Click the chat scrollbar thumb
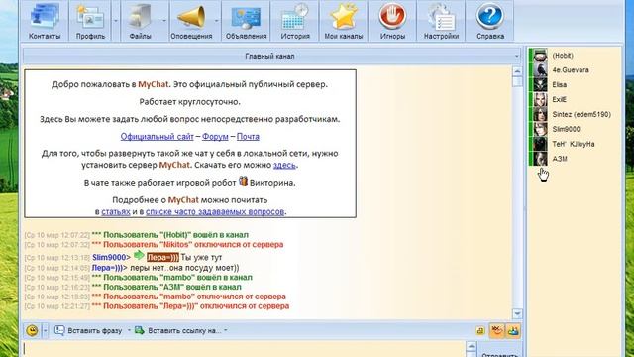 click(x=517, y=81)
